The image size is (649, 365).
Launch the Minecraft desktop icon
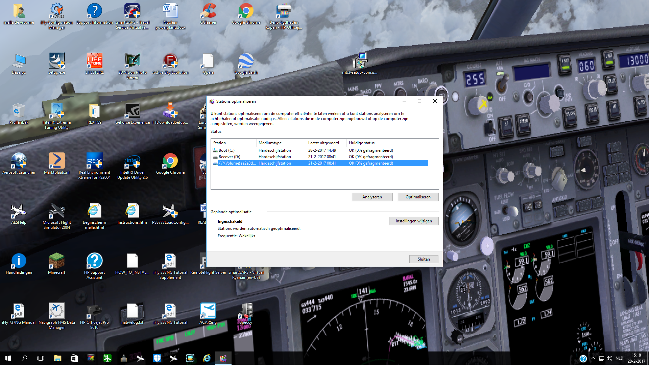pos(57,264)
